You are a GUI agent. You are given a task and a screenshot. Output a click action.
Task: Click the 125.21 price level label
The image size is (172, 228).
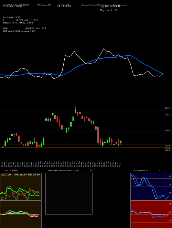pyautogui.click(x=168, y=115)
